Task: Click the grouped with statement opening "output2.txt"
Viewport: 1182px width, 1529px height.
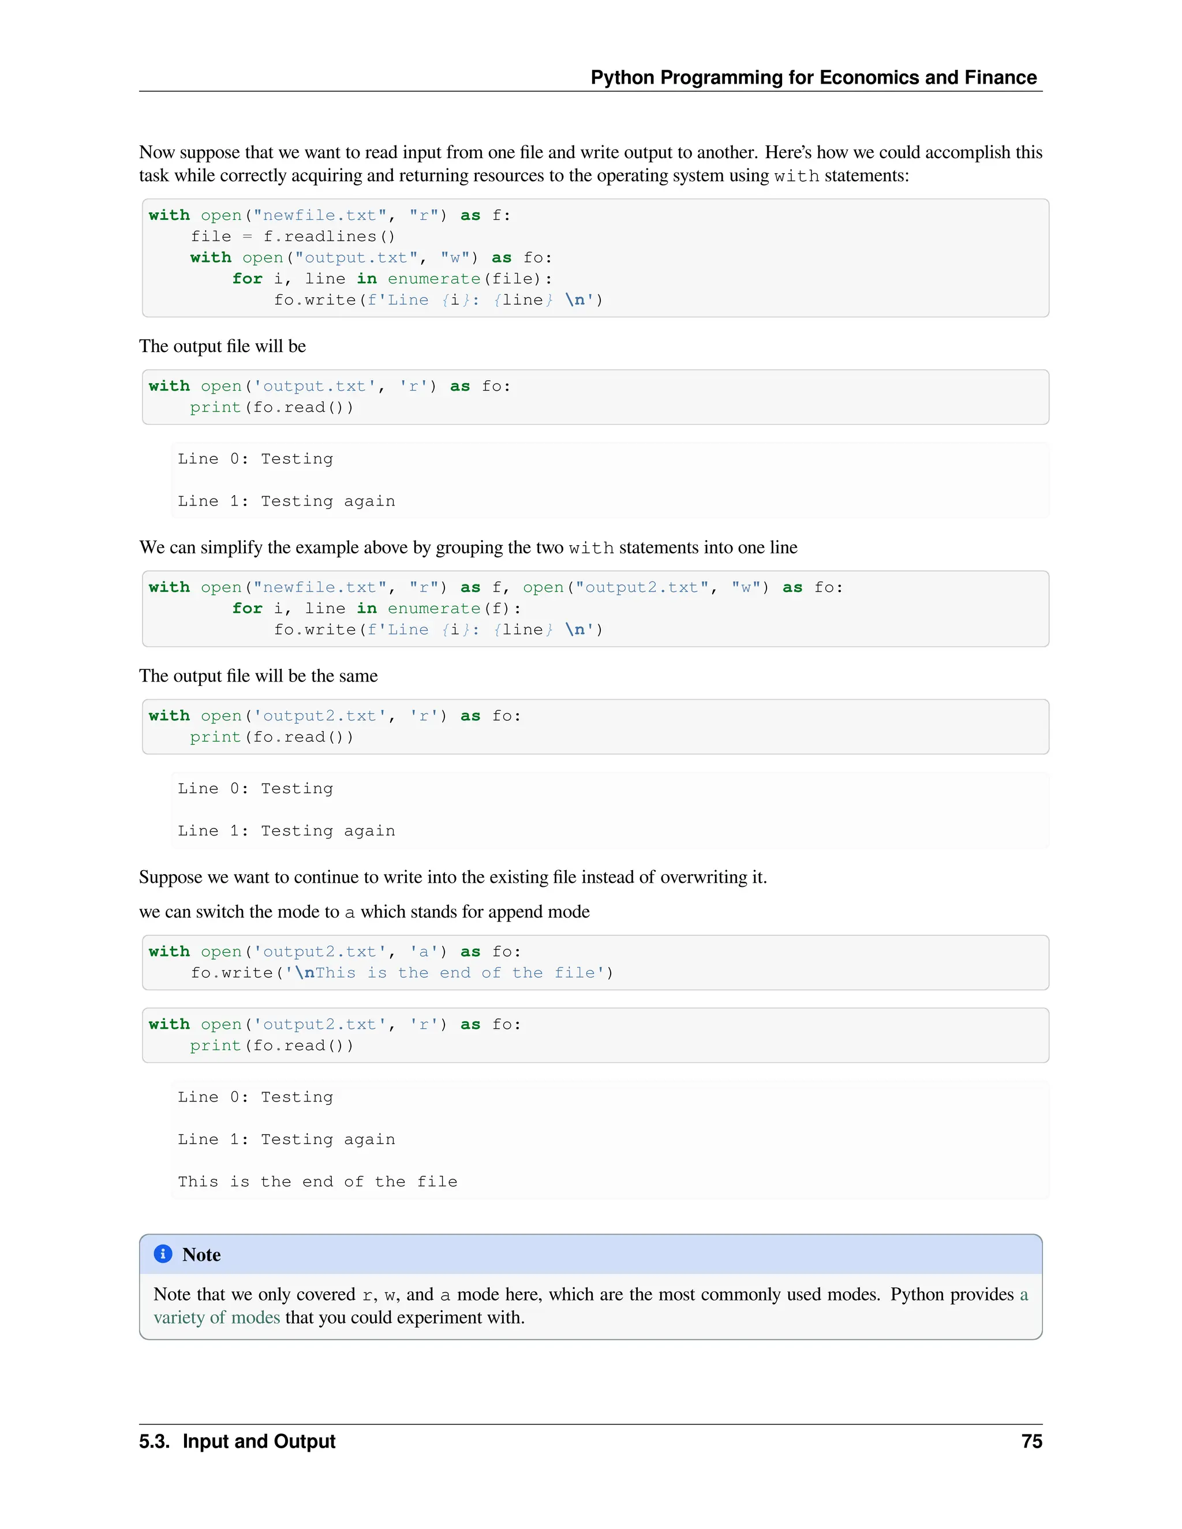Action: 496,587
